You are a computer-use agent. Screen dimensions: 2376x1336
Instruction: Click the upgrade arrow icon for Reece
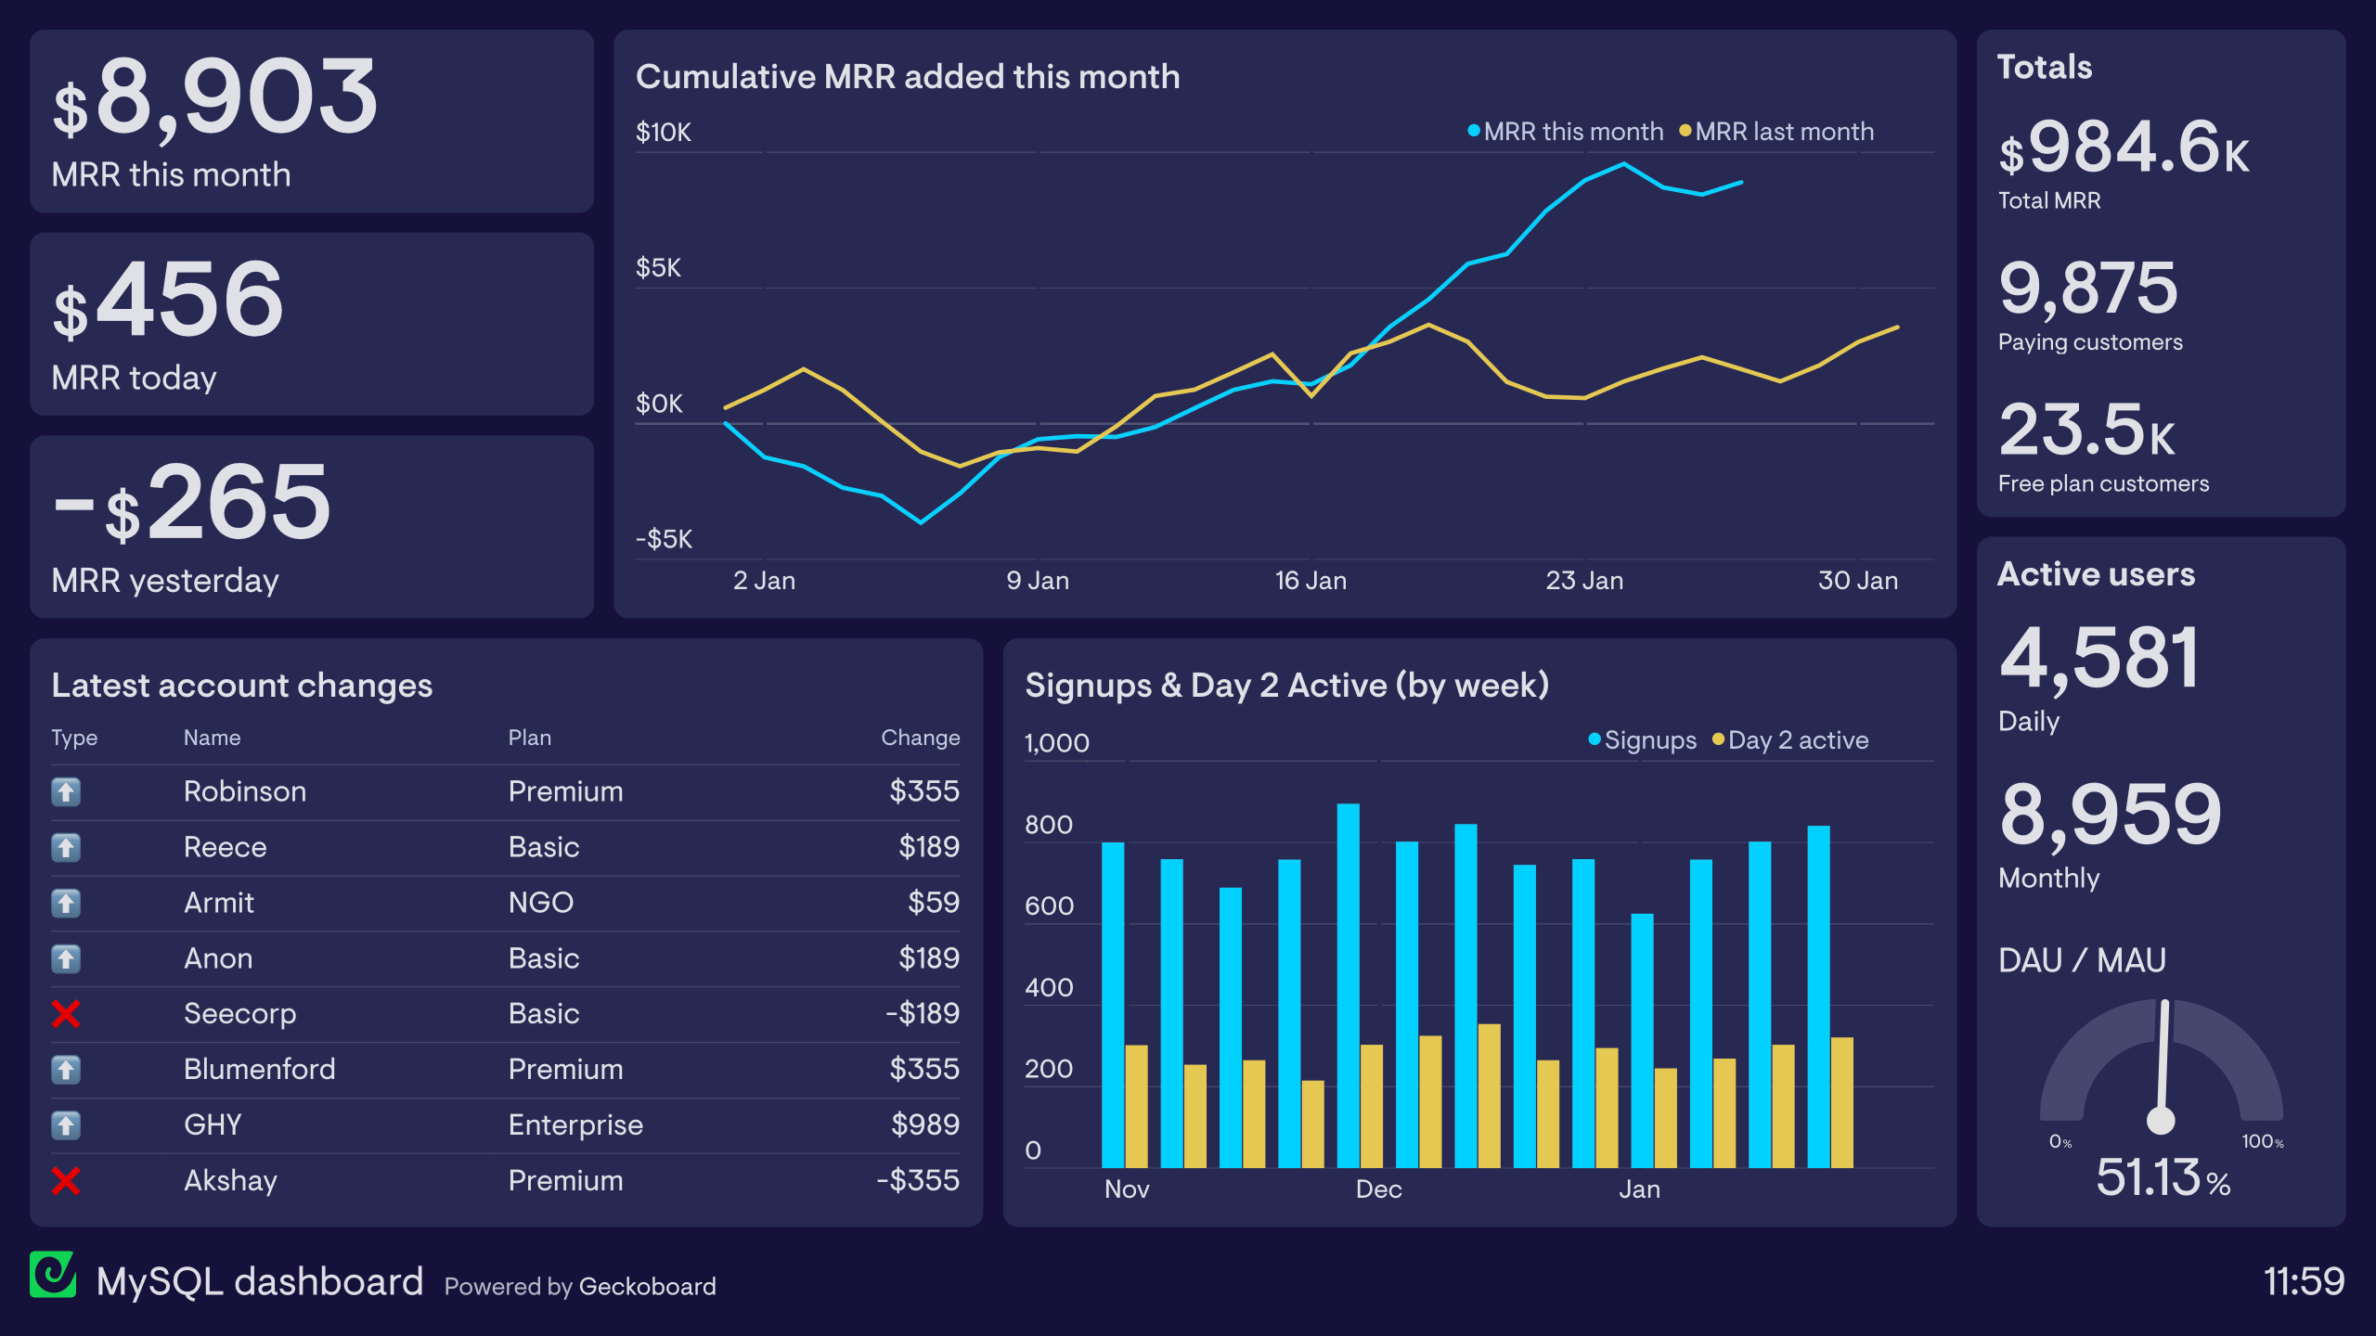pos(66,847)
